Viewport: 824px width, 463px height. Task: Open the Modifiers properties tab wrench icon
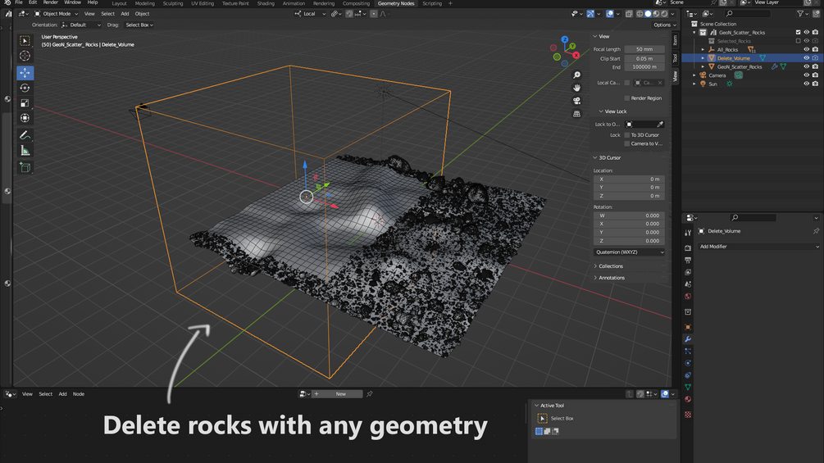point(687,339)
